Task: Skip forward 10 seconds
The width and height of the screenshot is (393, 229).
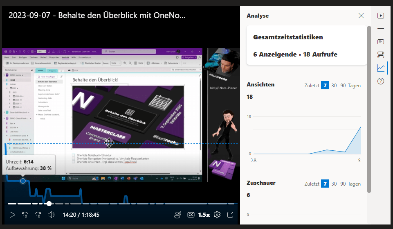Action: point(38,215)
